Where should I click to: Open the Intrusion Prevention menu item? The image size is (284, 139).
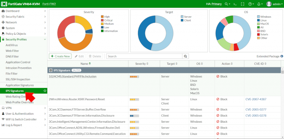(x=18, y=68)
